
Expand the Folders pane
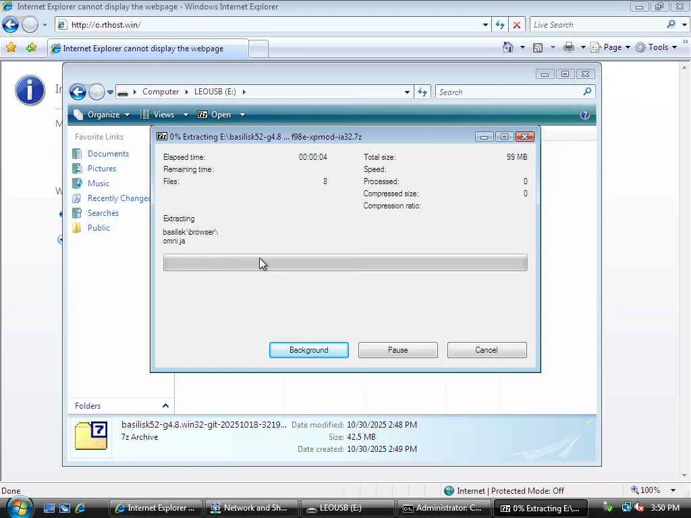[165, 405]
